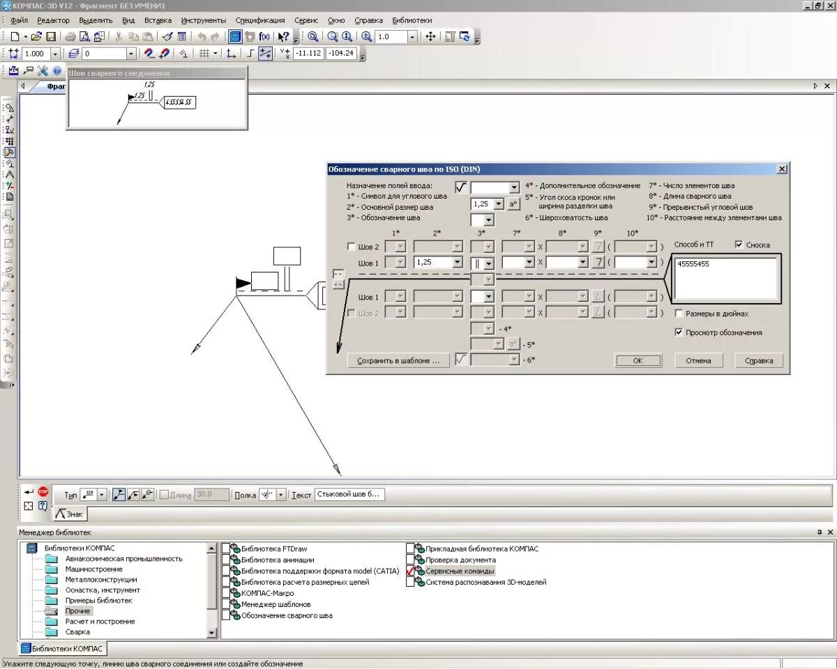Open the Спецификация menu
Screen dimensions: 837x669
point(260,20)
